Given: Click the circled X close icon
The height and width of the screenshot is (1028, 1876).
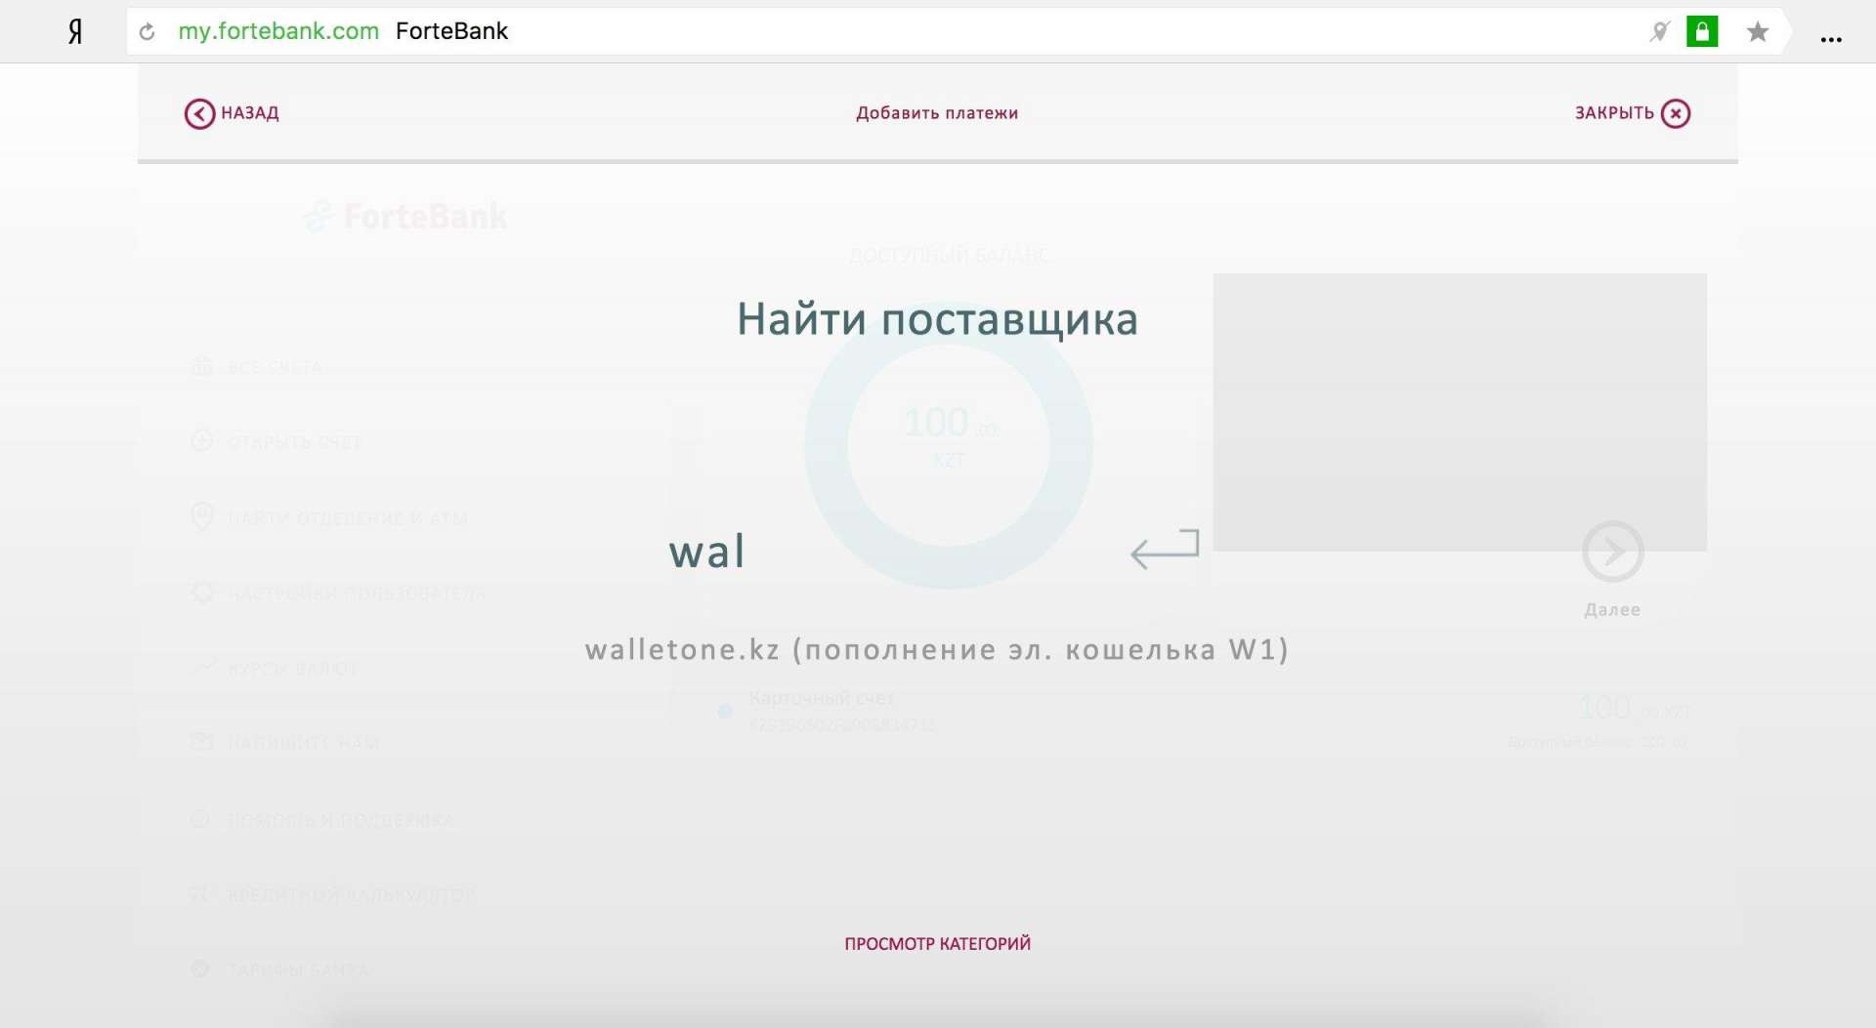Looking at the screenshot, I should tap(1675, 114).
